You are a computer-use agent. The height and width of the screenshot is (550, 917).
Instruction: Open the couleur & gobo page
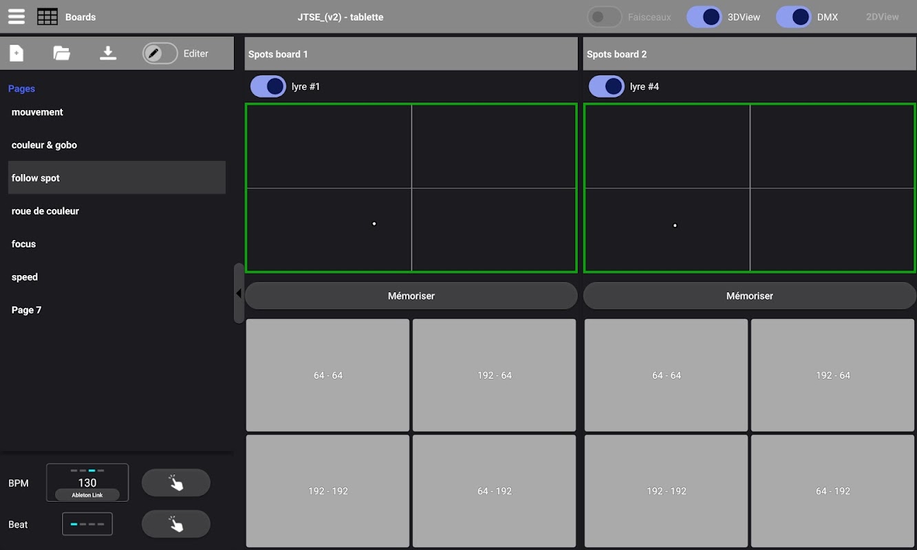[x=117, y=145]
